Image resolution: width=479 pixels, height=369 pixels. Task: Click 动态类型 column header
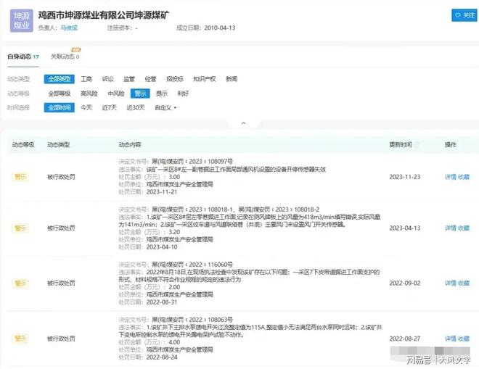(x=58, y=145)
